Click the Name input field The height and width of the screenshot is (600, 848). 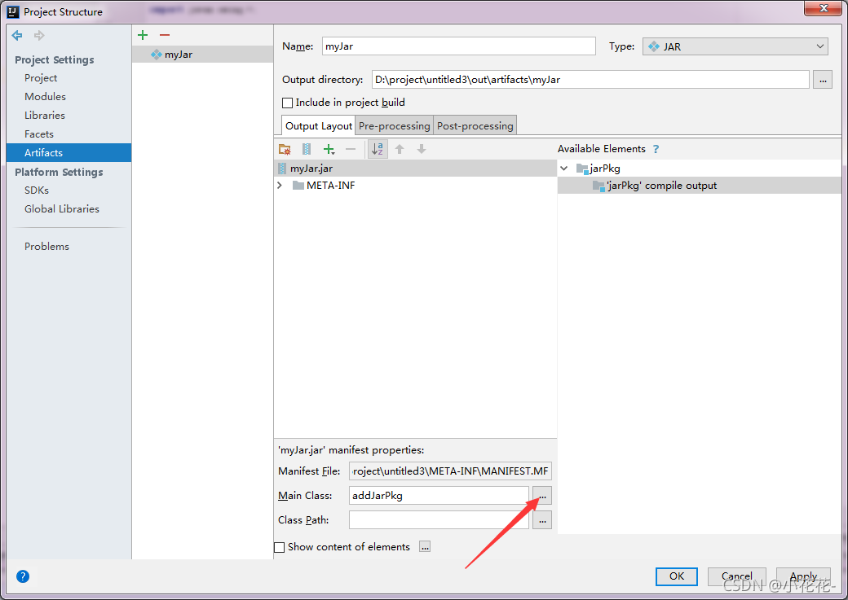[458, 46]
